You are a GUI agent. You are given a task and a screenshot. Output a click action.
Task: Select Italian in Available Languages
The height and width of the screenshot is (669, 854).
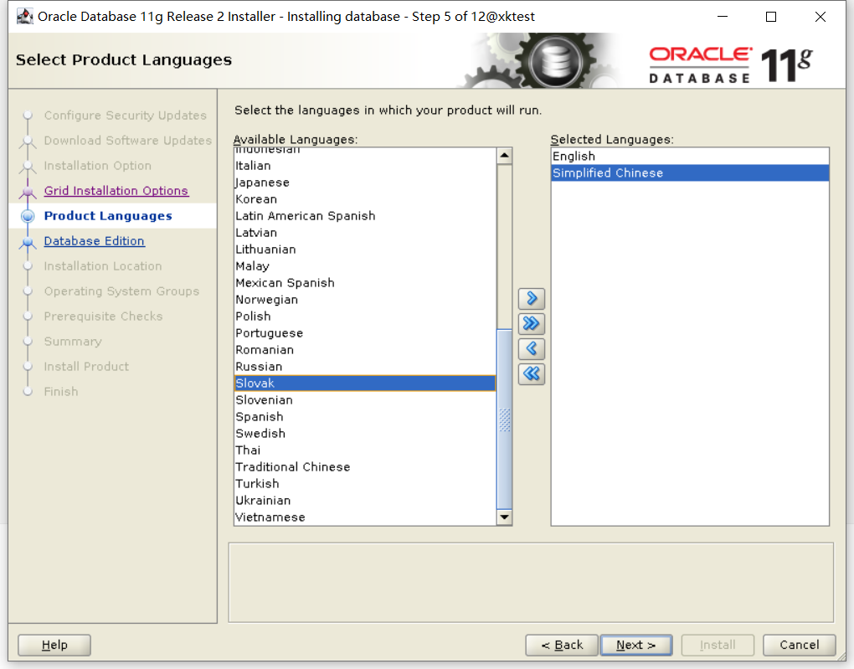(x=365, y=166)
